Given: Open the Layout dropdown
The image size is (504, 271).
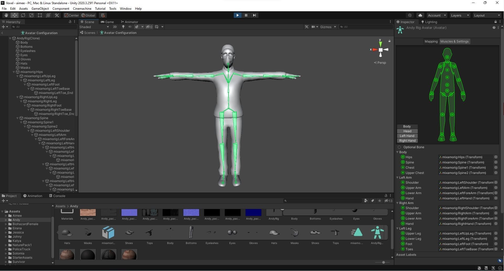Looking at the screenshot, I should click(487, 15).
